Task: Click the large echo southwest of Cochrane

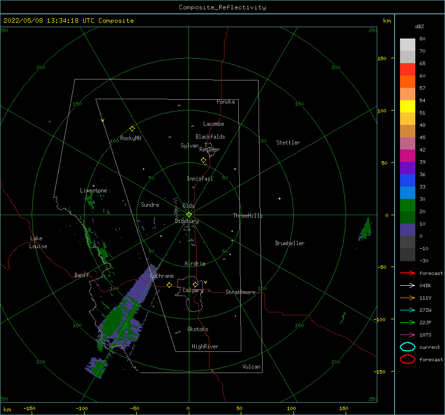Action: pyautogui.click(x=127, y=309)
